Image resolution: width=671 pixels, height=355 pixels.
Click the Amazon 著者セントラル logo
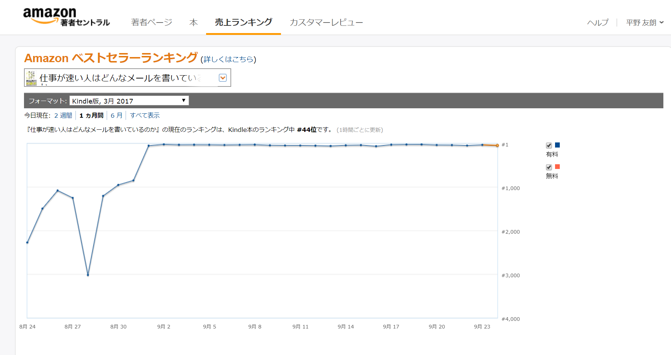coord(67,17)
